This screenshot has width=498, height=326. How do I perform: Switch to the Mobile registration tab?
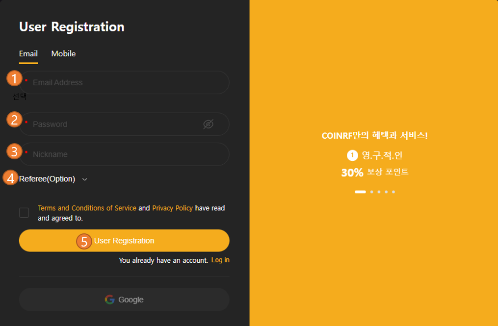63,53
